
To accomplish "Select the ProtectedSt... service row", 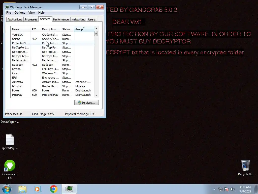I will pyautogui.click(x=52, y=43).
